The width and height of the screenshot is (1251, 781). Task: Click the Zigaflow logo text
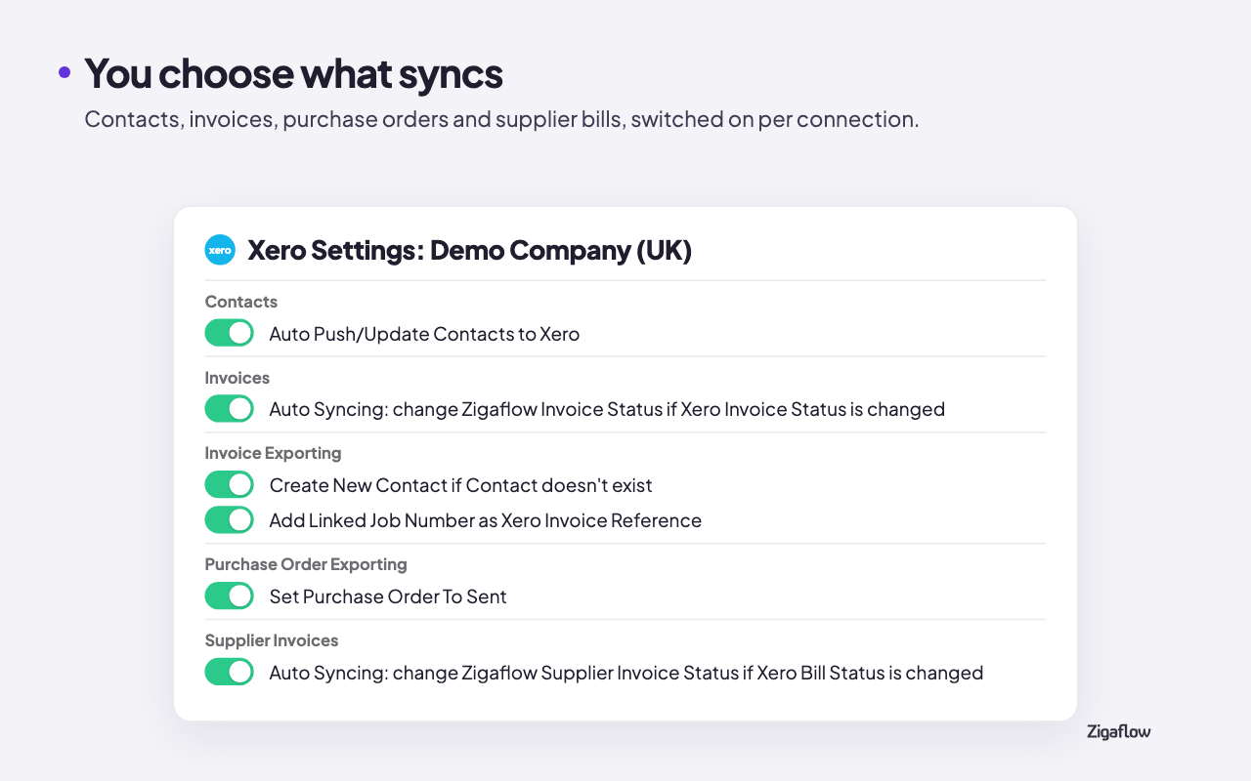pos(1119,731)
